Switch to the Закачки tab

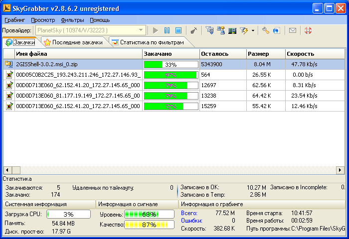(x=20, y=42)
